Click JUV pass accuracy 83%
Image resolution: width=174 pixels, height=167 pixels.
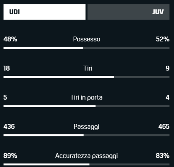(x=163, y=156)
